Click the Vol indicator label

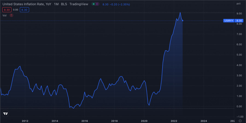4,15
